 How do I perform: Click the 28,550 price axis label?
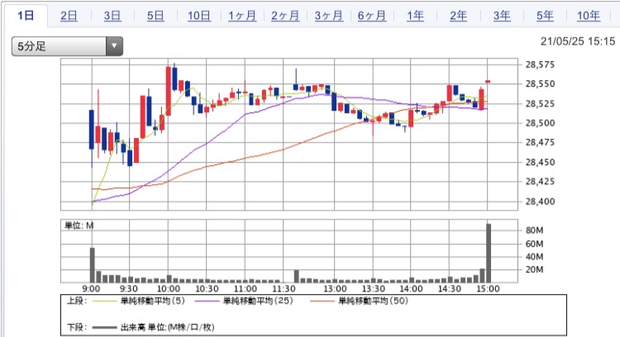click(x=540, y=83)
